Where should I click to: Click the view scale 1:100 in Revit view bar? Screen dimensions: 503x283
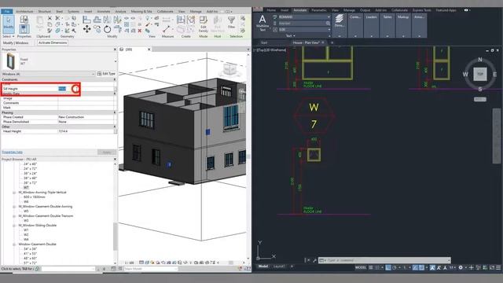[129, 263]
